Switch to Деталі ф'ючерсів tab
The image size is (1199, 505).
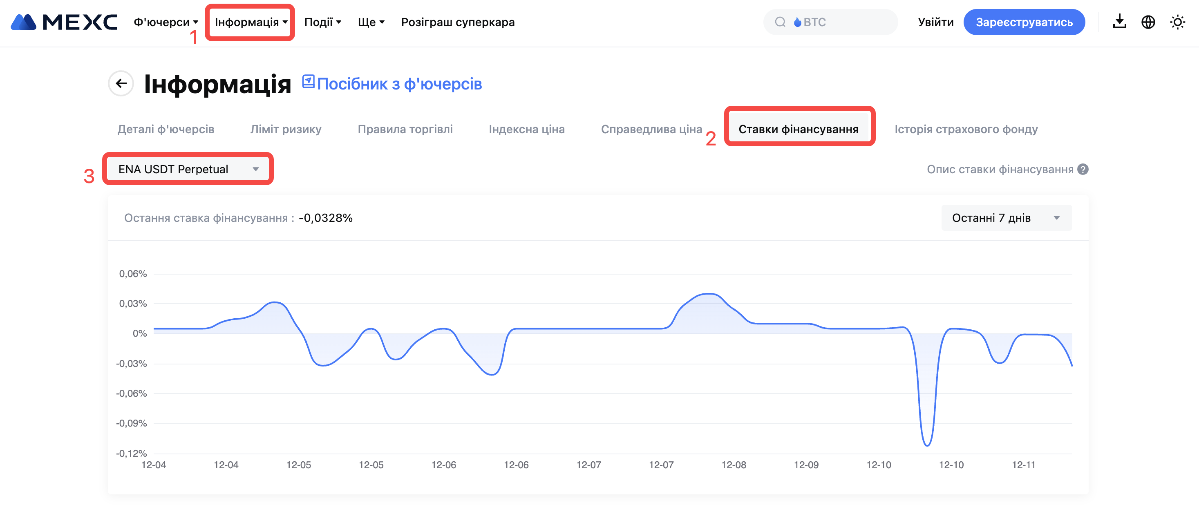pos(166,129)
